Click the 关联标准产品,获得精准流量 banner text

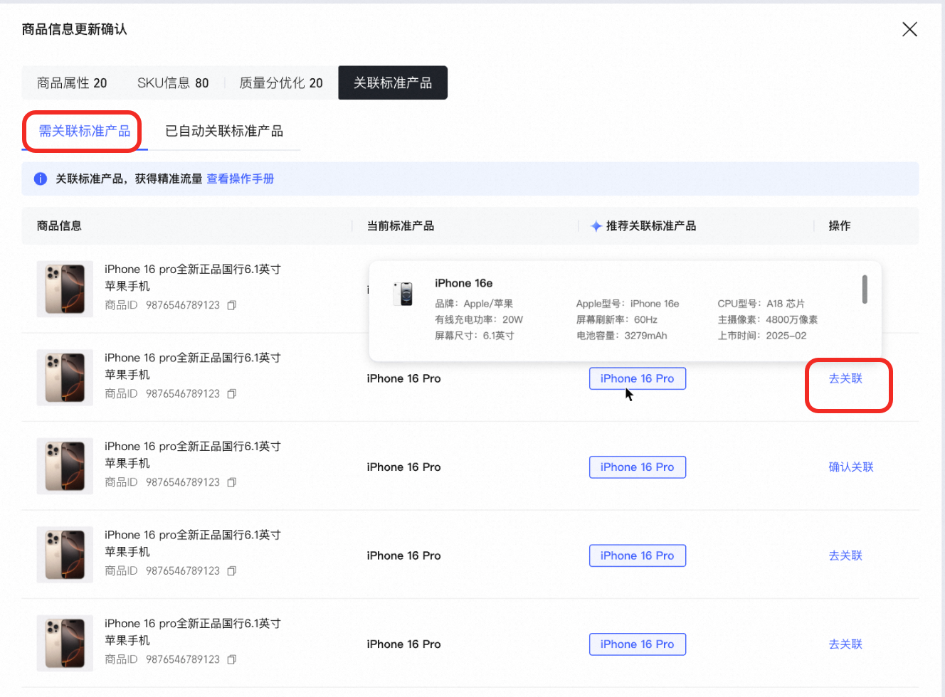coord(129,179)
